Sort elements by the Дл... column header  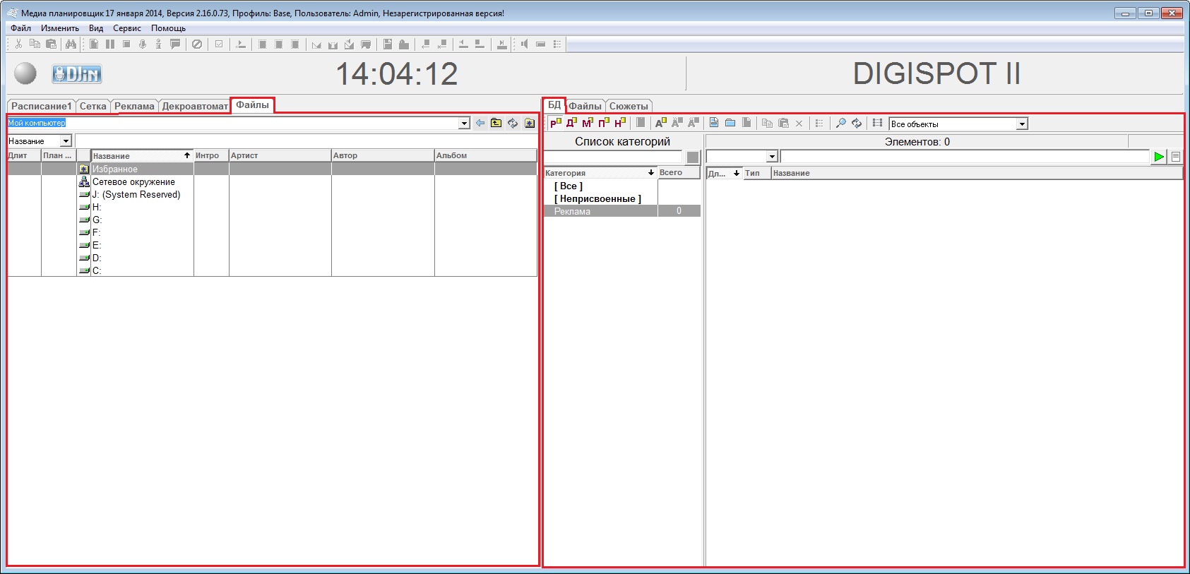[x=724, y=172]
